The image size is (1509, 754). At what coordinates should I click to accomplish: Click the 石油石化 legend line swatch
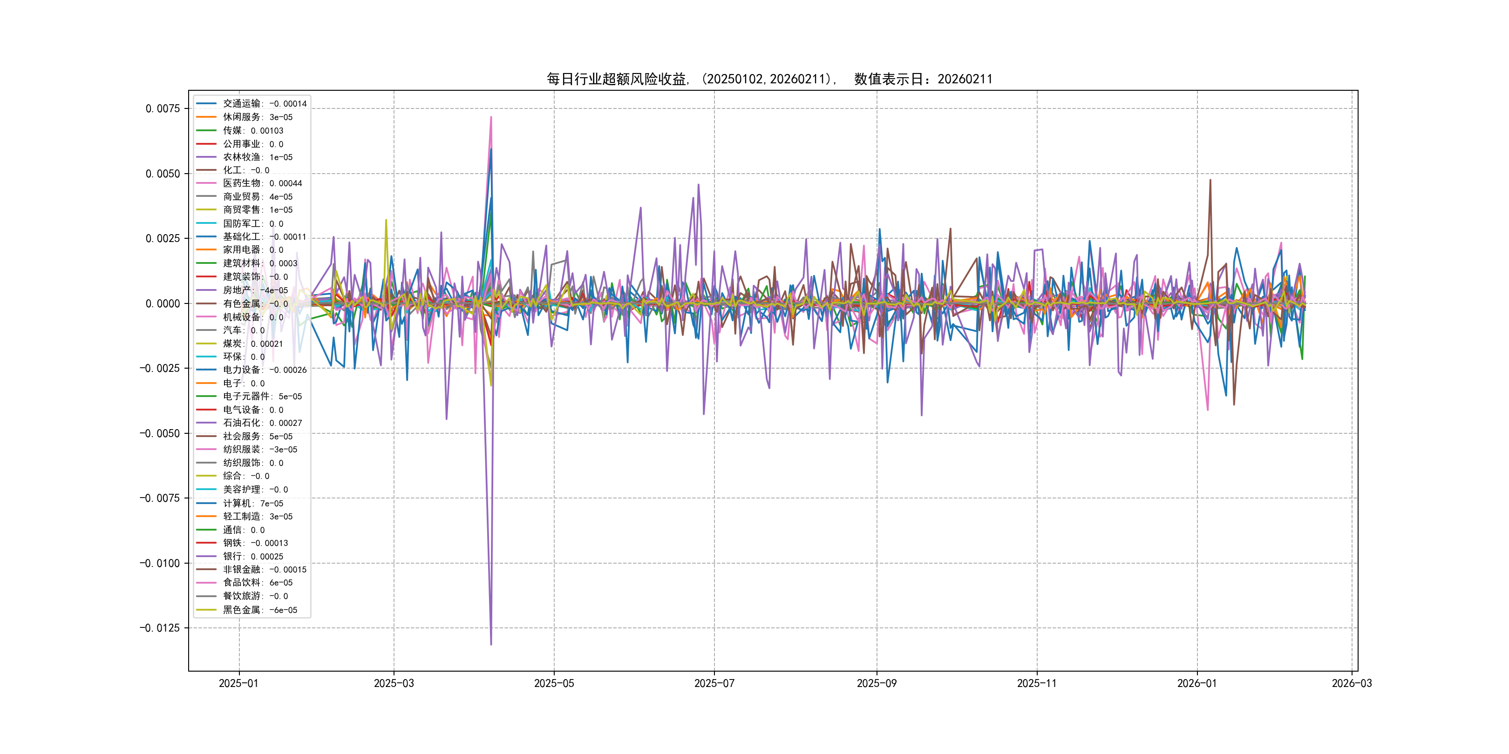(x=206, y=423)
